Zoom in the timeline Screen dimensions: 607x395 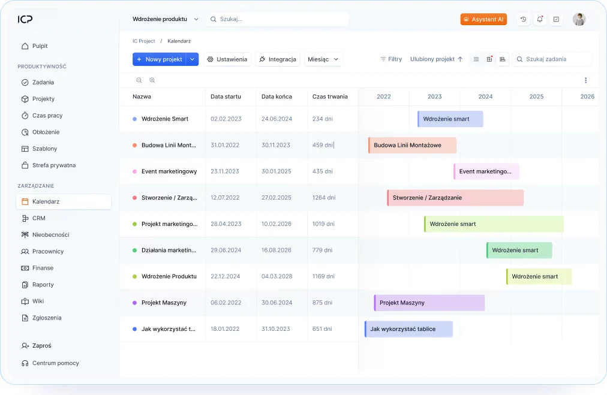(152, 80)
